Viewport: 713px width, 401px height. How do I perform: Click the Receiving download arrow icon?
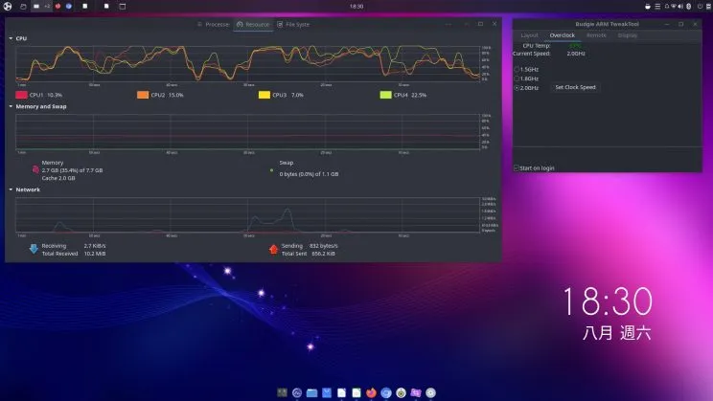pyautogui.click(x=34, y=249)
